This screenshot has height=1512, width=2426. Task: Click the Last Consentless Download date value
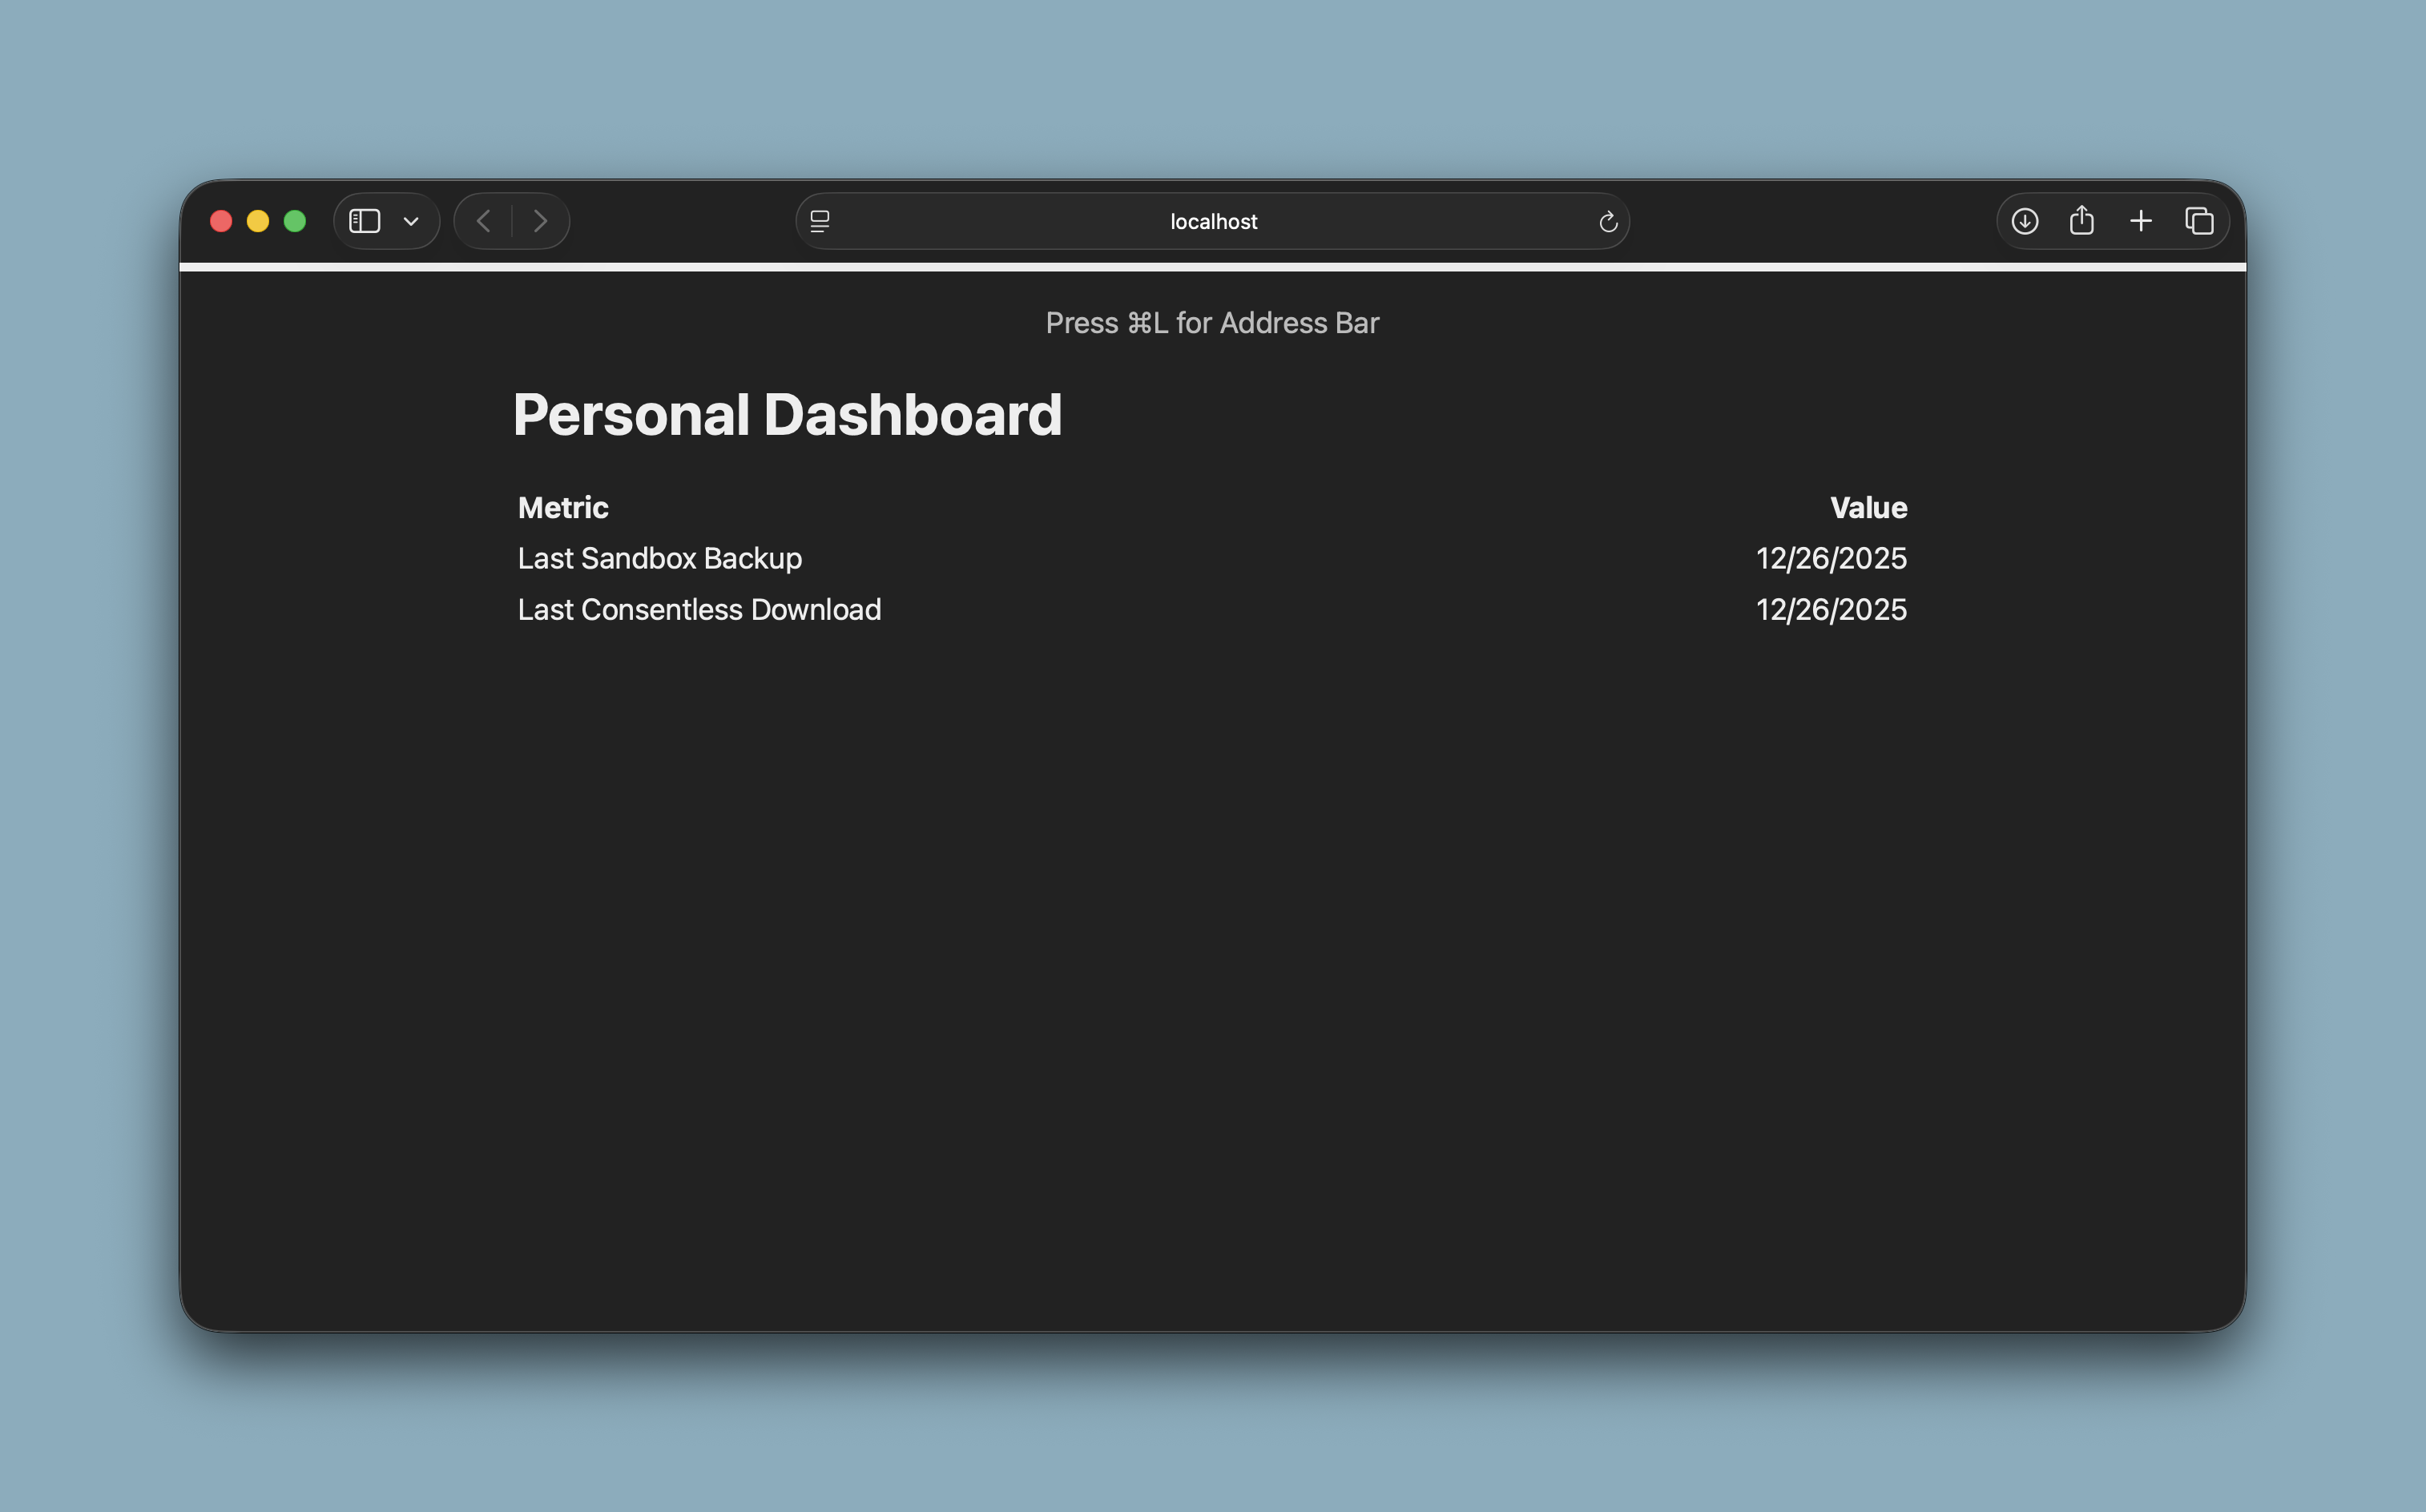pyautogui.click(x=1831, y=610)
